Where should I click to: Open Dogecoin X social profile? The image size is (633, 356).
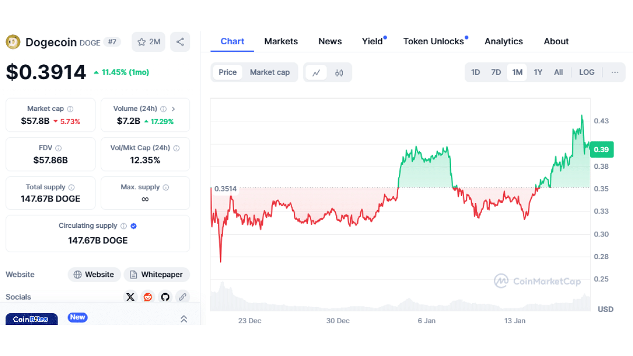pyautogui.click(x=130, y=297)
